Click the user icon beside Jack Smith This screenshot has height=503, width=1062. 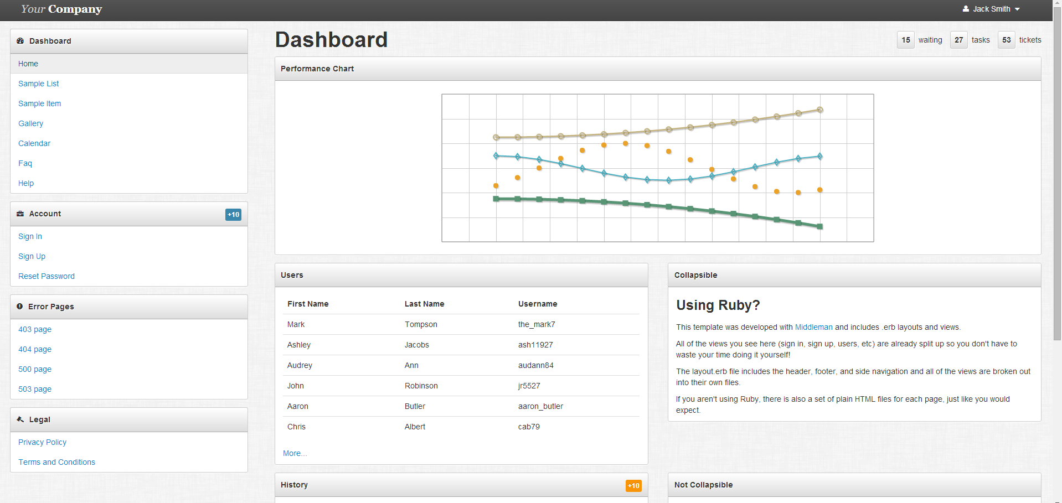click(966, 9)
